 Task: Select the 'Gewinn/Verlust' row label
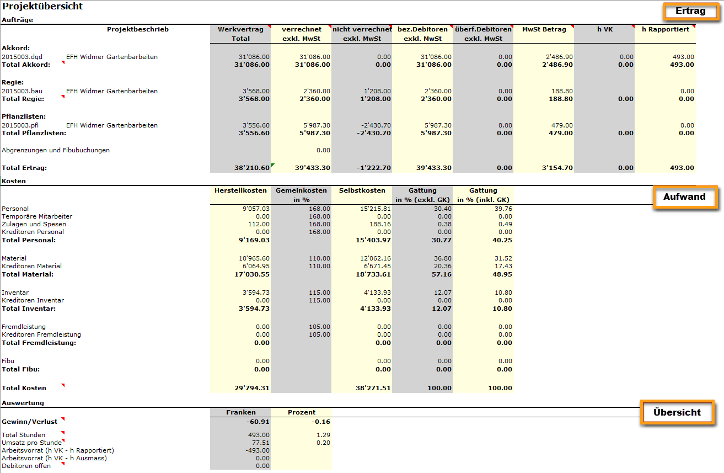coord(30,422)
